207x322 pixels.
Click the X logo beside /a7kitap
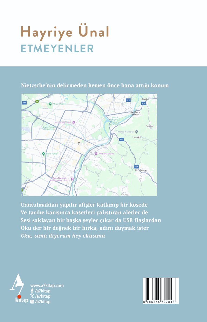click(32, 296)
